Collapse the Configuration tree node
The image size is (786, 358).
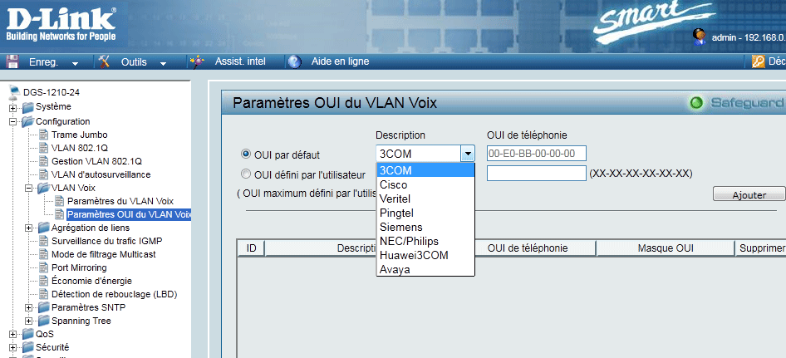[13, 122]
